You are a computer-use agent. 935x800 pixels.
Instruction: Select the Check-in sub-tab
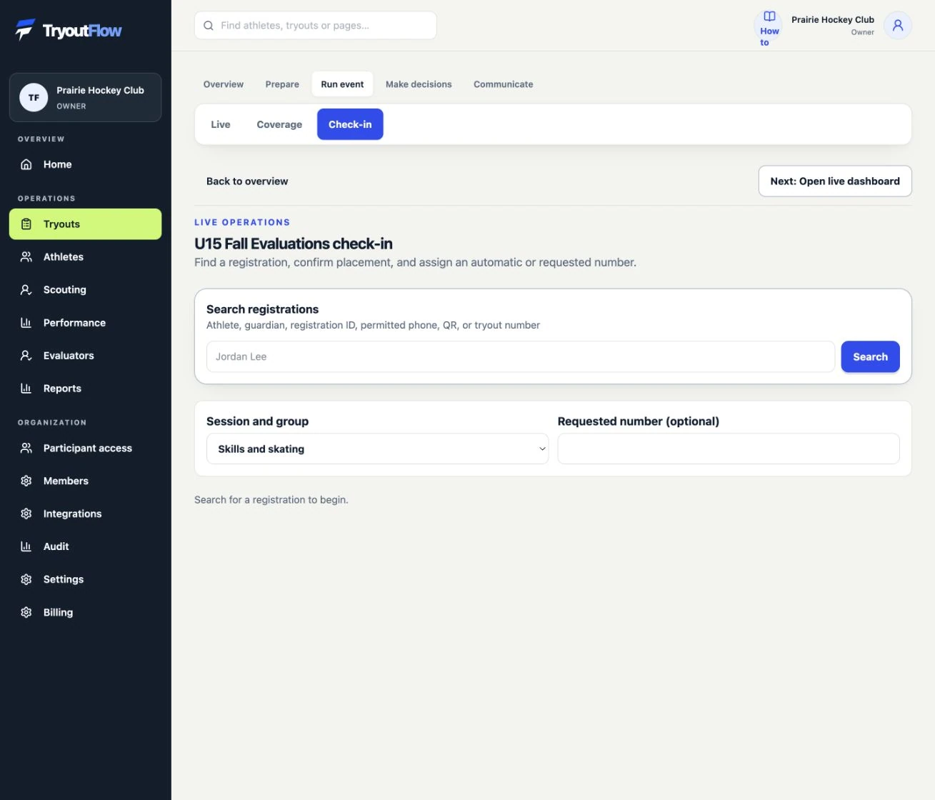(x=350, y=124)
